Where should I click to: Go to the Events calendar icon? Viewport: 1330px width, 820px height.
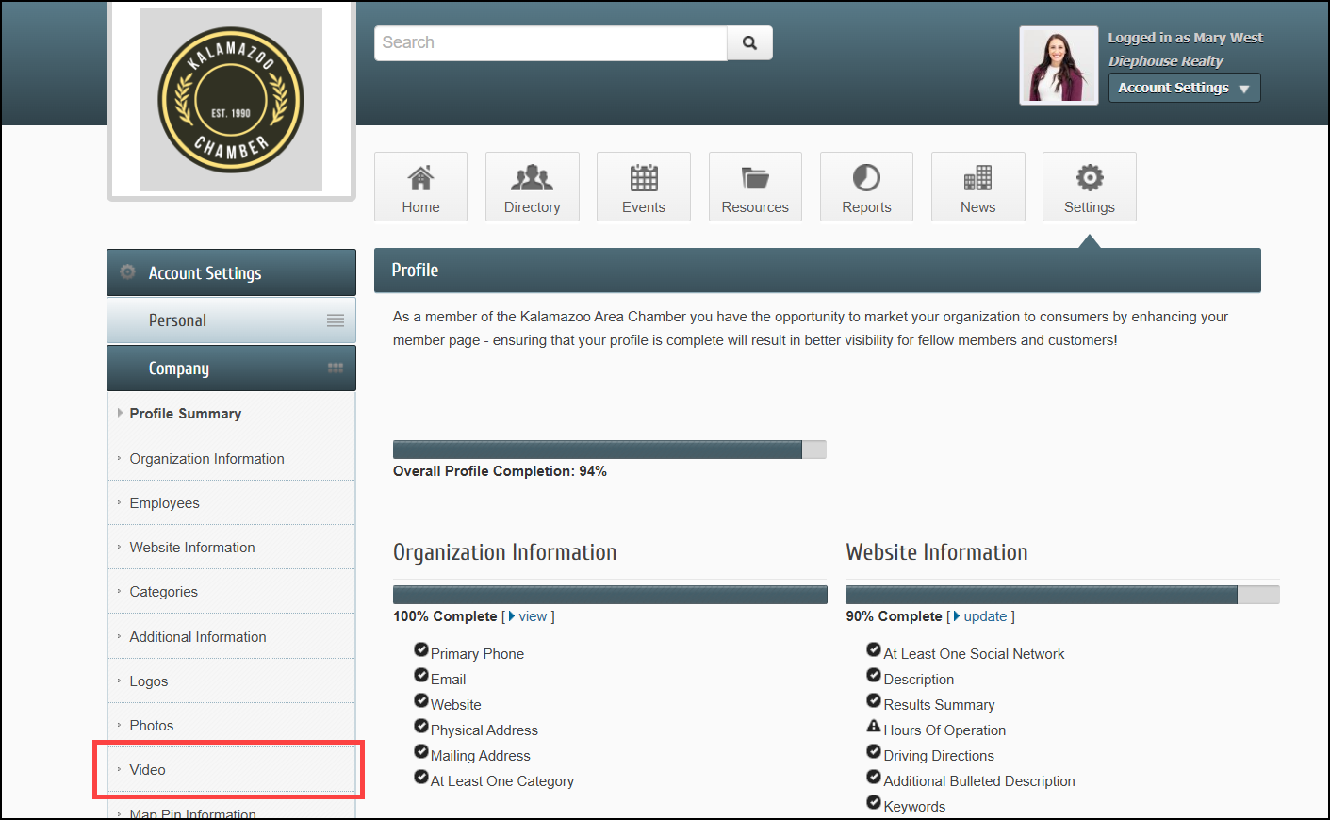pos(644,178)
